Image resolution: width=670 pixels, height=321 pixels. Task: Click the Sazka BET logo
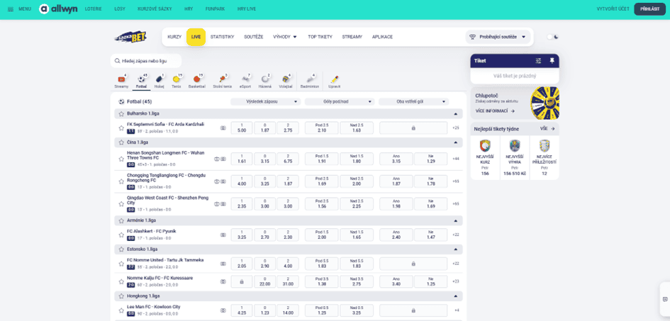130,37
